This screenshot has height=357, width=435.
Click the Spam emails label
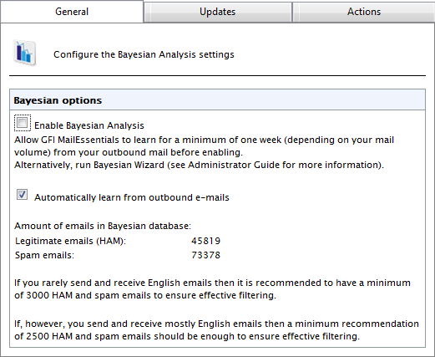44,255
